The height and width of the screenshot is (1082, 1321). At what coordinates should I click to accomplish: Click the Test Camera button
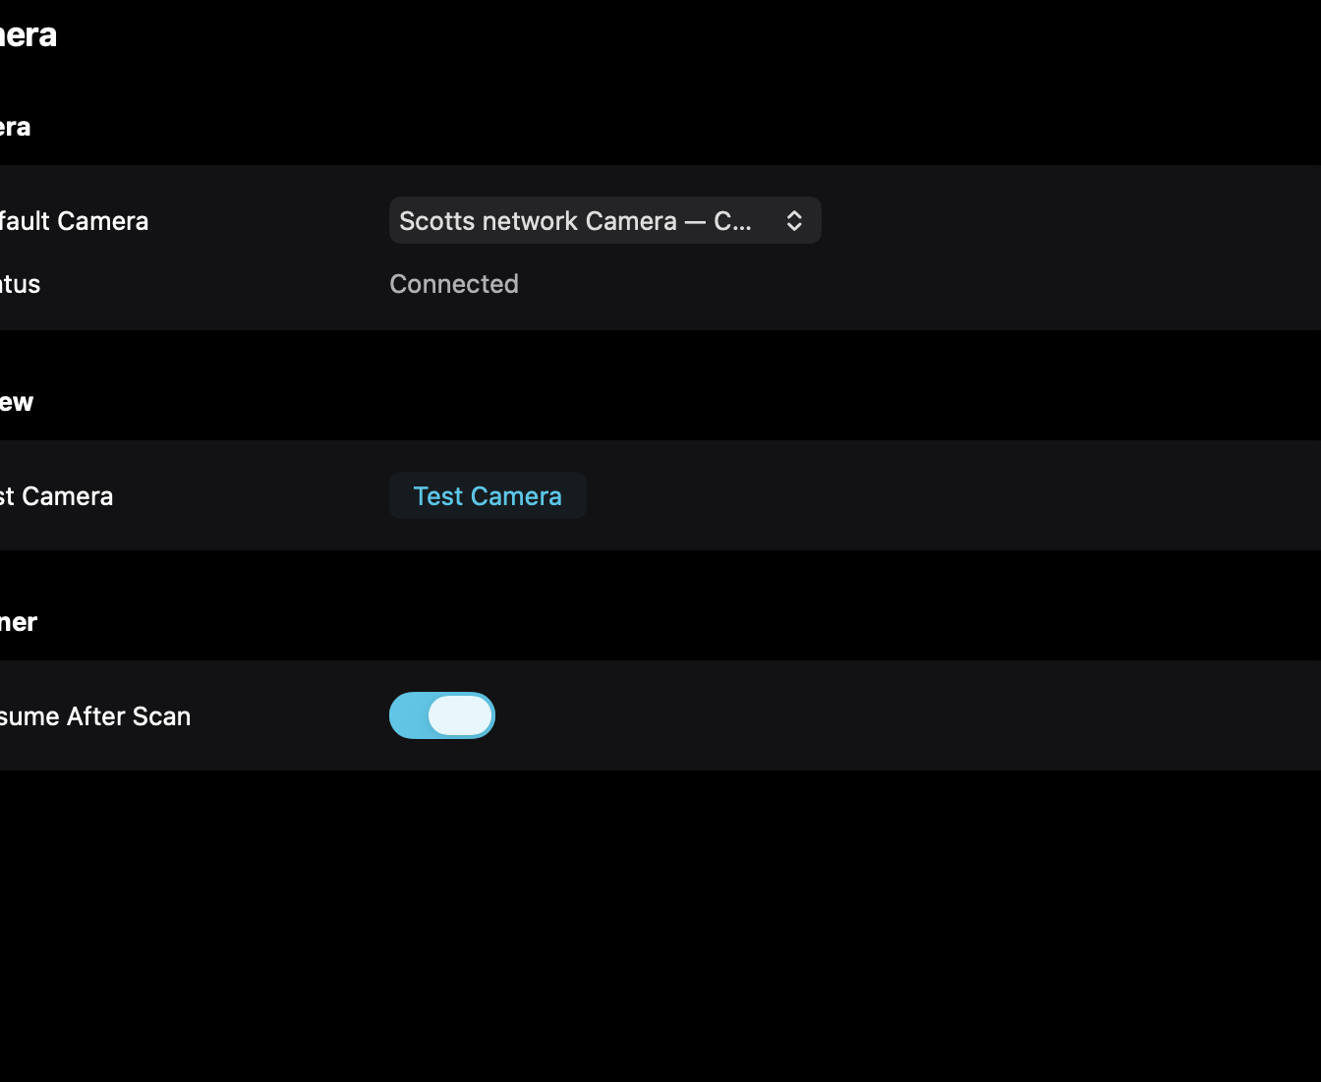tap(488, 495)
